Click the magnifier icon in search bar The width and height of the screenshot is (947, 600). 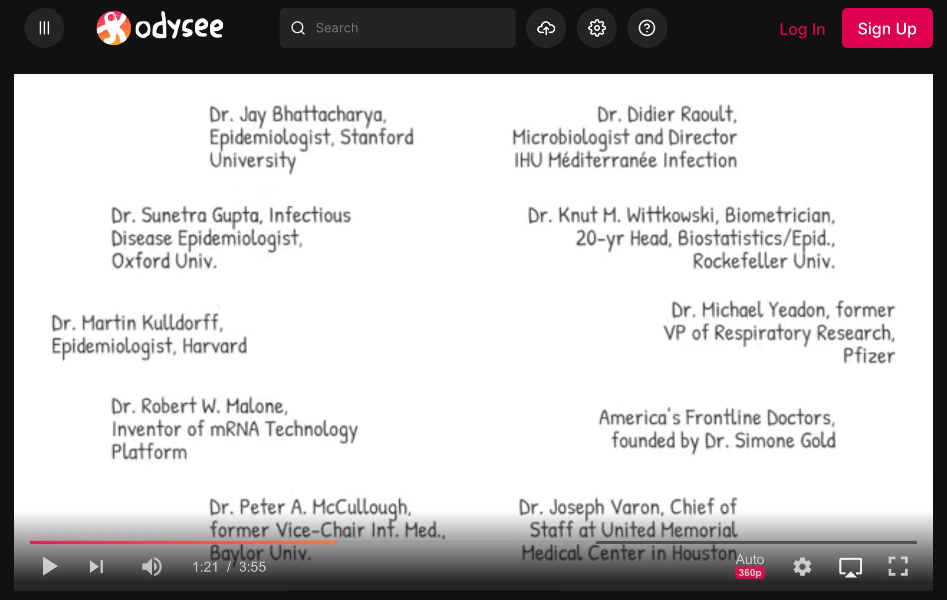coord(298,28)
